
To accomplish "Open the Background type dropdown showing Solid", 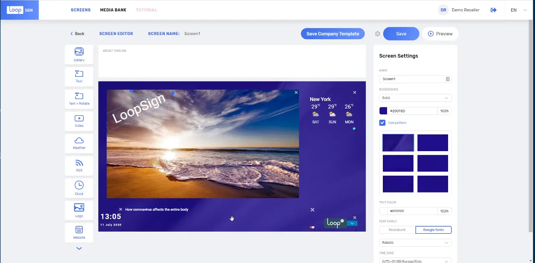I will 415,98.
